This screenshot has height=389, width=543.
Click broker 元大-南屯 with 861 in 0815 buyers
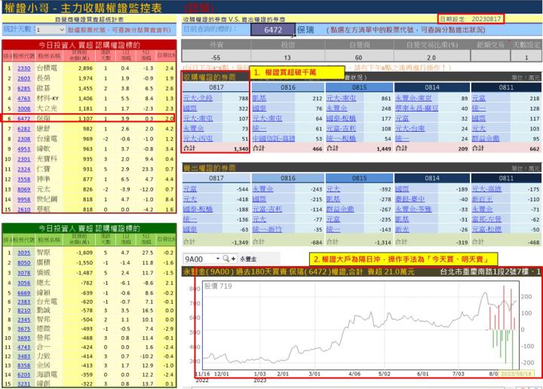[341, 98]
